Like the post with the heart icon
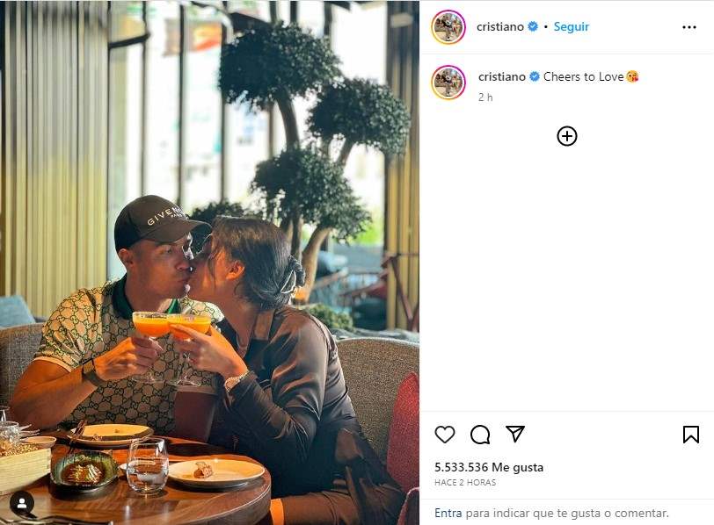 [x=444, y=434]
